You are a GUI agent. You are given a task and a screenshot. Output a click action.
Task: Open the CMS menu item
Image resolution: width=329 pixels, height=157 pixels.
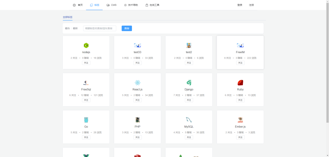(111, 5)
